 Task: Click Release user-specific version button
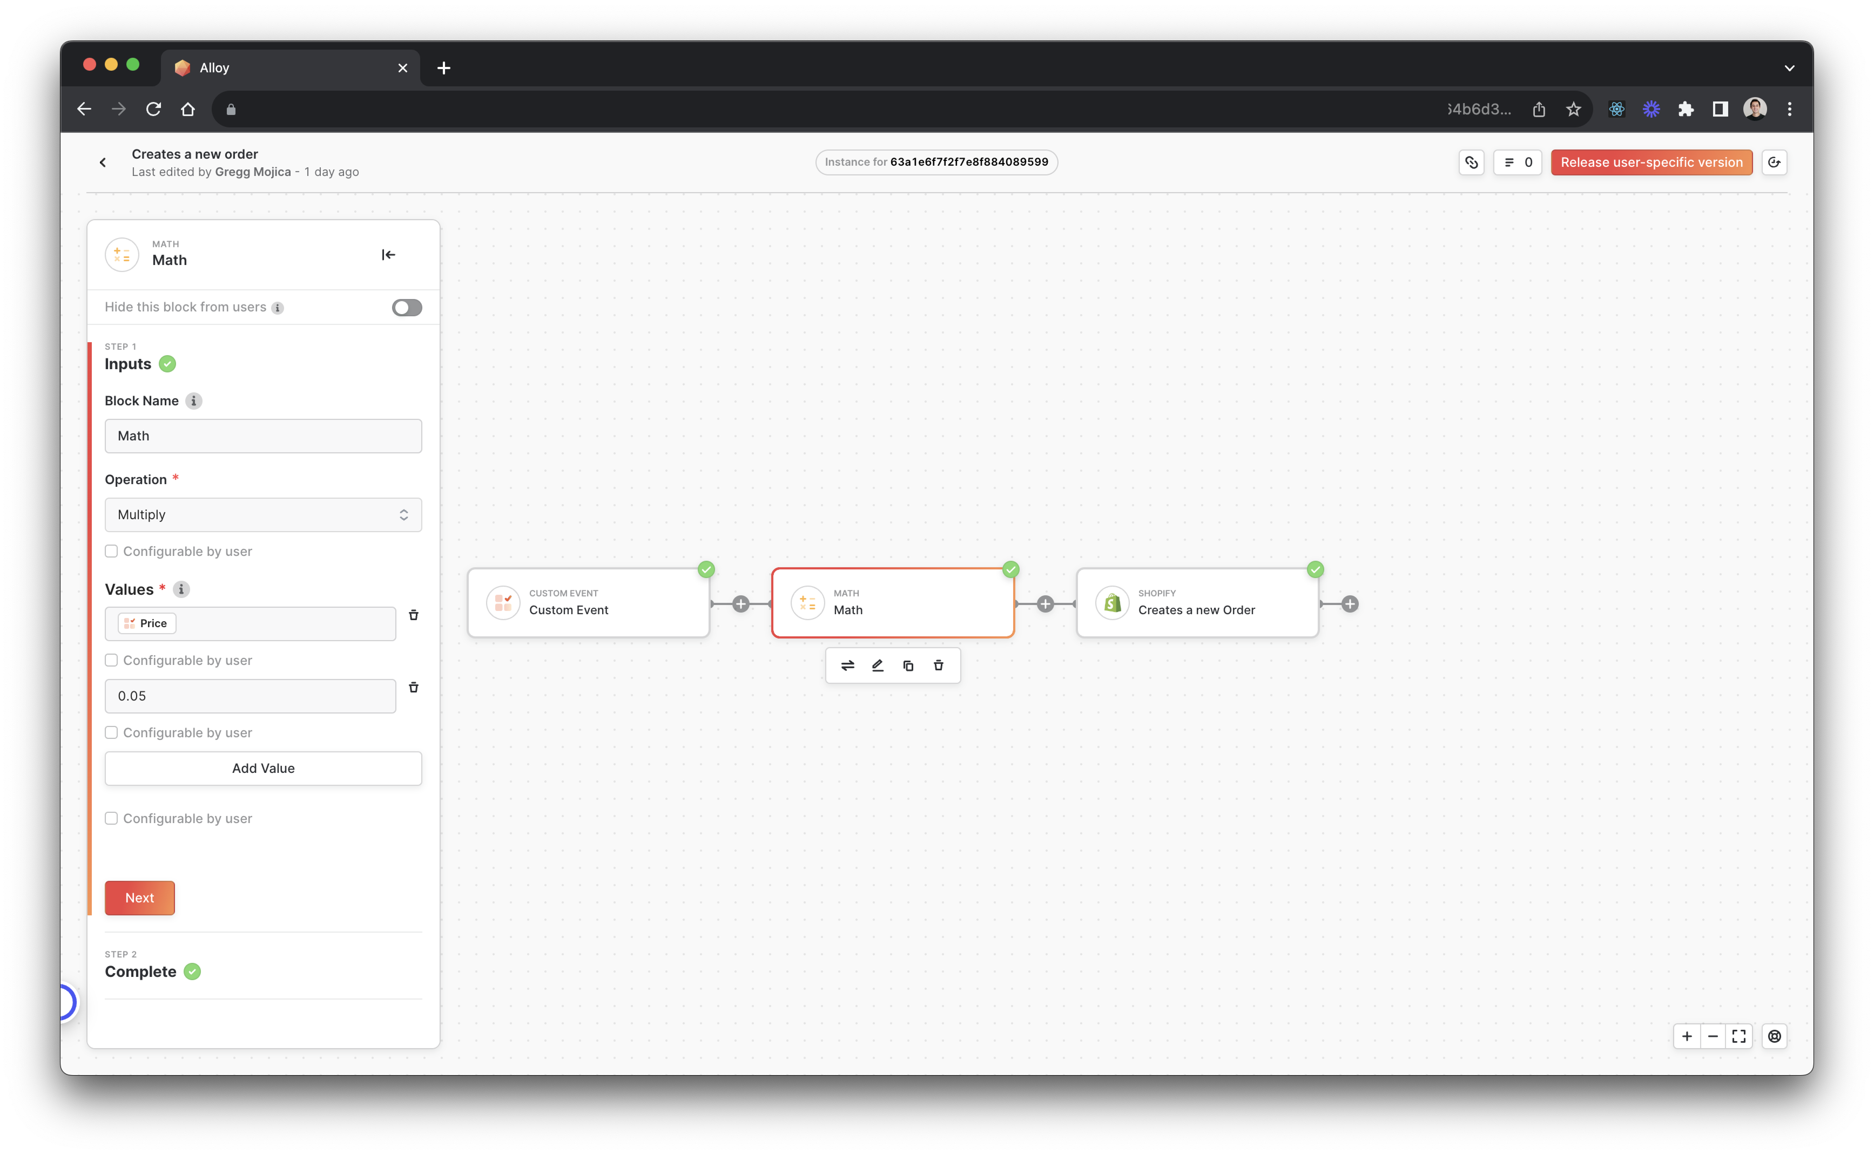(1651, 163)
